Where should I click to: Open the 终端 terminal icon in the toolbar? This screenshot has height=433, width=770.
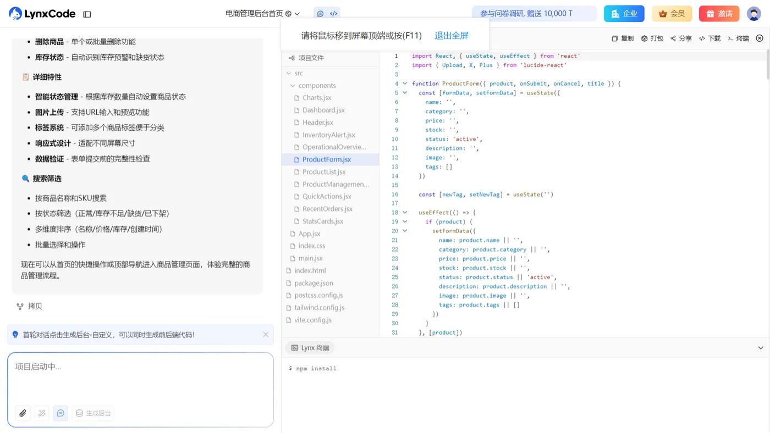pyautogui.click(x=730, y=37)
